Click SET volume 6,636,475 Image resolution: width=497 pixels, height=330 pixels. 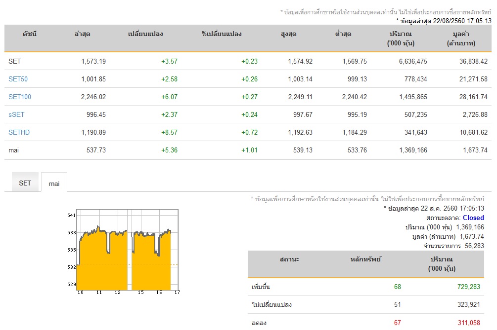[x=413, y=61]
